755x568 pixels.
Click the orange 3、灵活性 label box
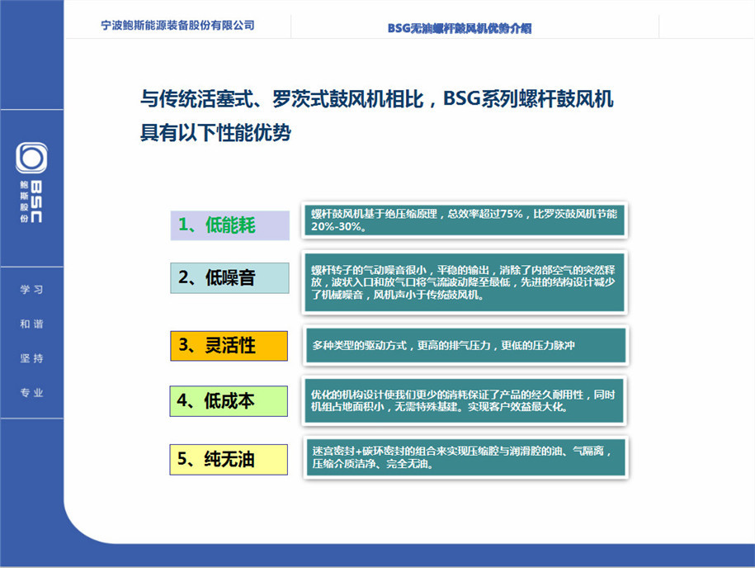coord(229,346)
